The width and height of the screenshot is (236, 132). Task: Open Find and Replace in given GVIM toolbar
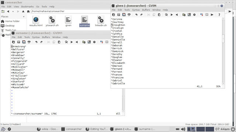click(x=166, y=15)
